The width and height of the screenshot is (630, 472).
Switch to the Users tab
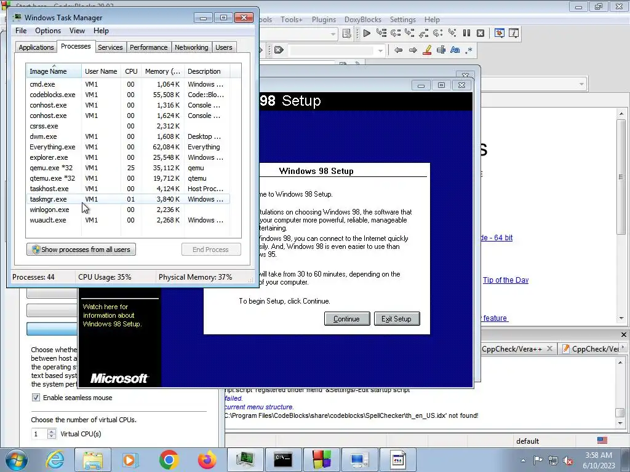tap(224, 47)
